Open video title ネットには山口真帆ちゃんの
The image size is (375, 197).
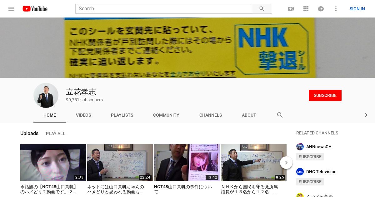116,189
